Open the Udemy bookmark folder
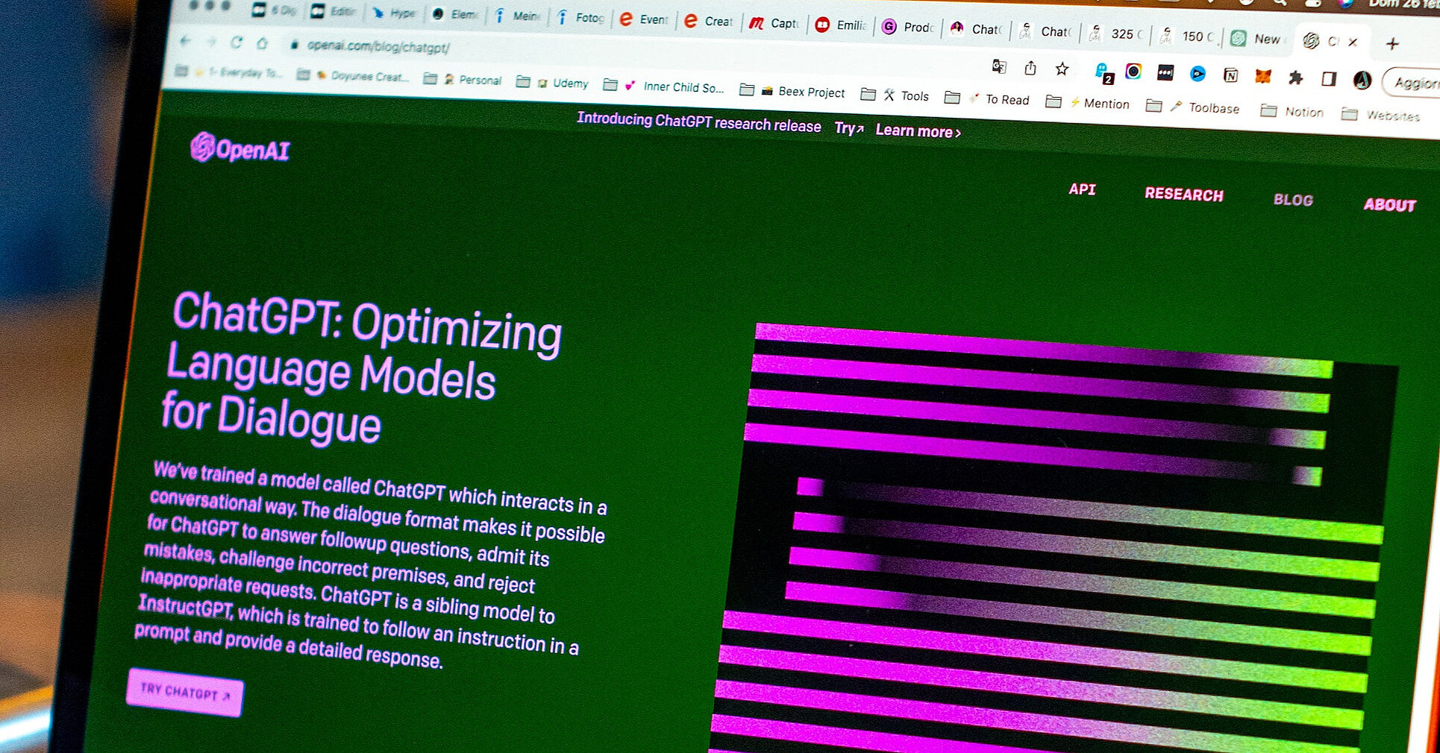This screenshot has height=753, width=1440. tap(552, 82)
